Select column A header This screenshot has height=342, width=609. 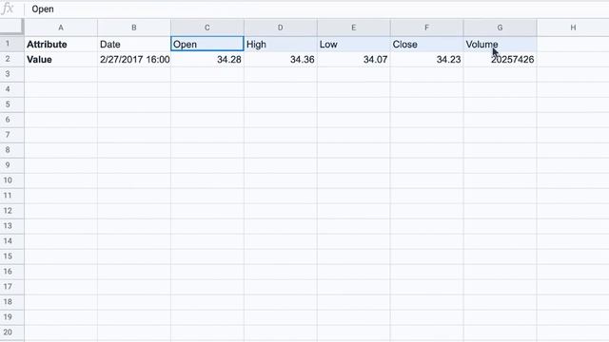coord(61,28)
